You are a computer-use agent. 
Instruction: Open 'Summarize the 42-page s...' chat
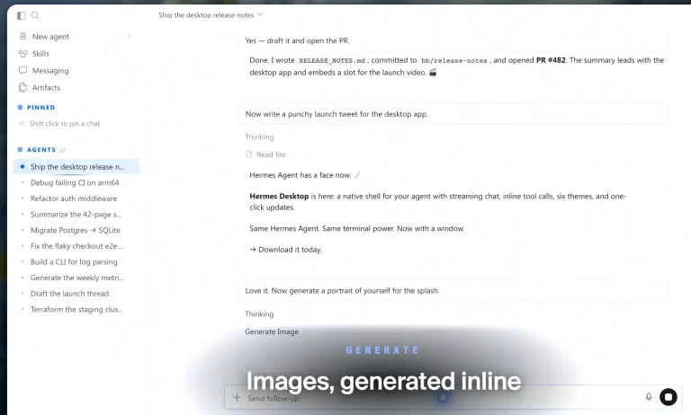(x=76, y=215)
